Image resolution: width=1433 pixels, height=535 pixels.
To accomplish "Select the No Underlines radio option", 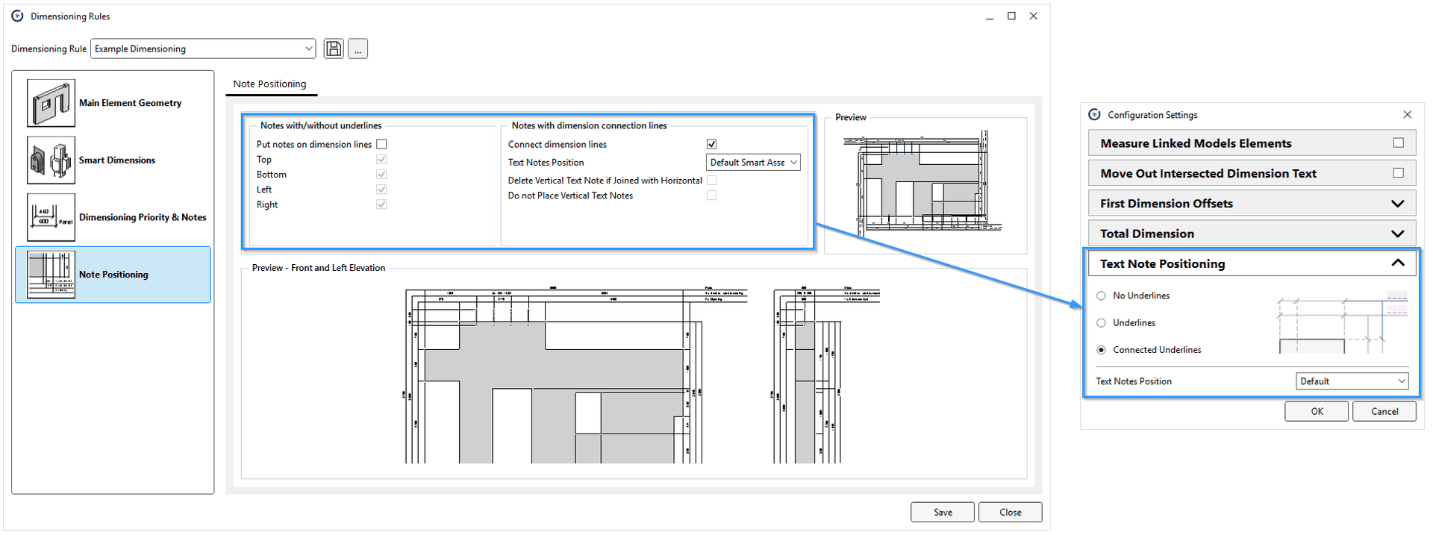I will [1101, 296].
